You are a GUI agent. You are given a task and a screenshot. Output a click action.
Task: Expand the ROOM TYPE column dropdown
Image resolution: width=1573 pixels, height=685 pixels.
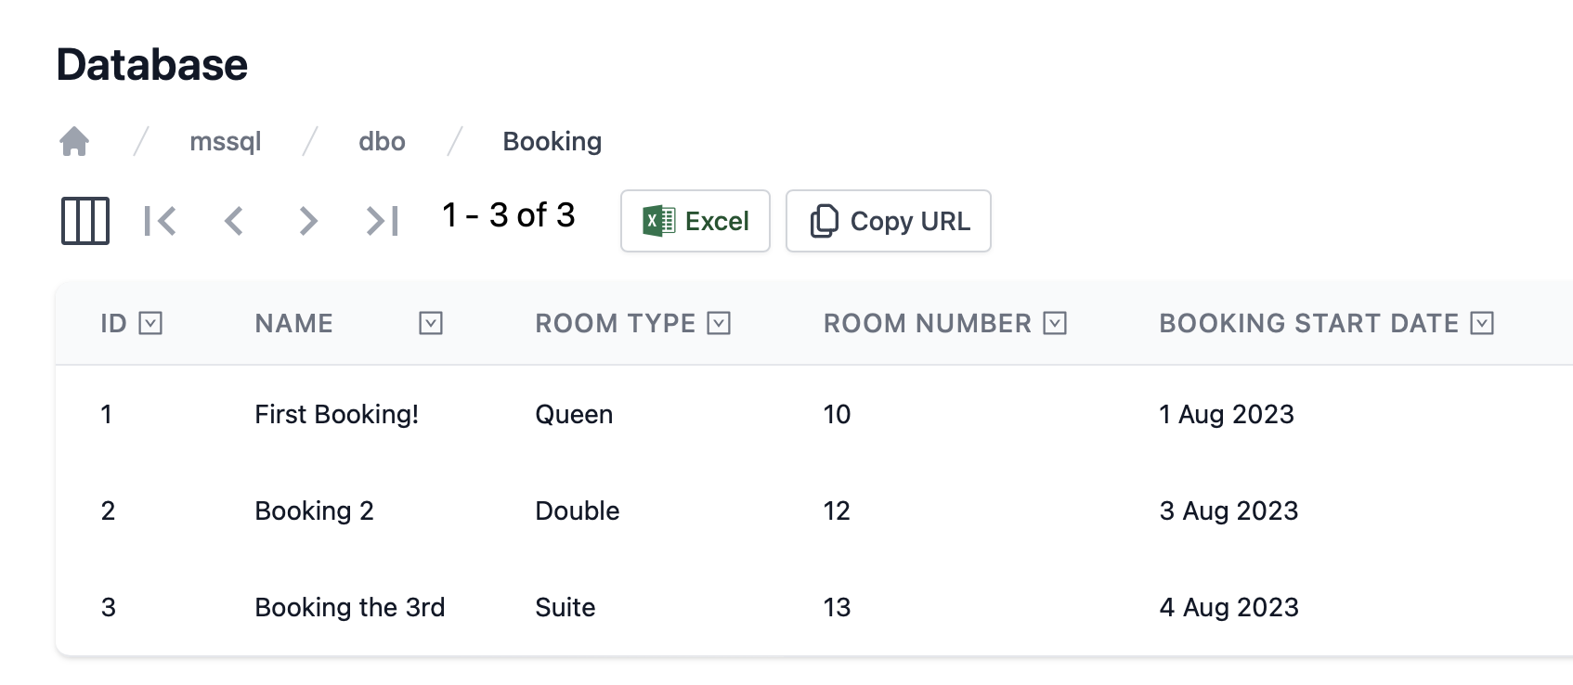point(719,323)
